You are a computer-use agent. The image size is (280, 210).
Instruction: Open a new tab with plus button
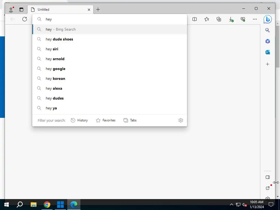98,10
